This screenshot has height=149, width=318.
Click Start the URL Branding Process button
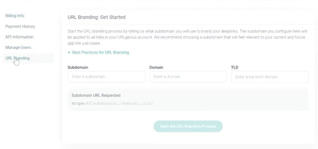[x=188, y=127]
